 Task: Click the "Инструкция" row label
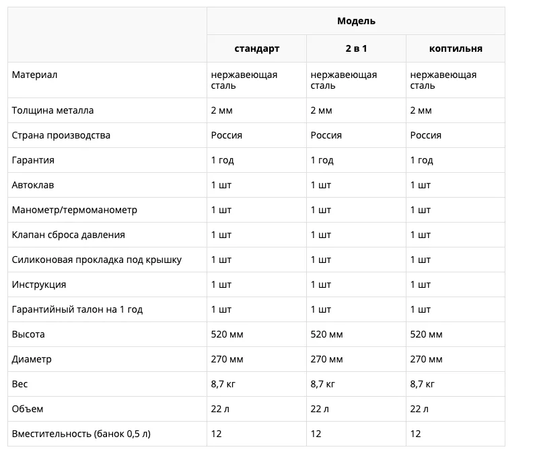(39, 284)
